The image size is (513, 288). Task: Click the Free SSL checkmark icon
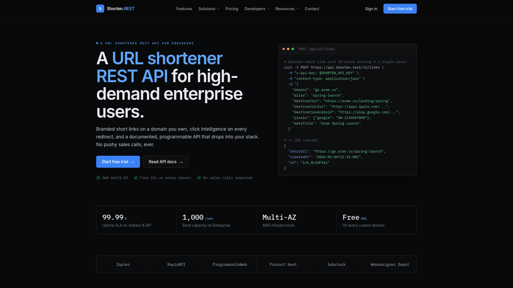(x=136, y=178)
